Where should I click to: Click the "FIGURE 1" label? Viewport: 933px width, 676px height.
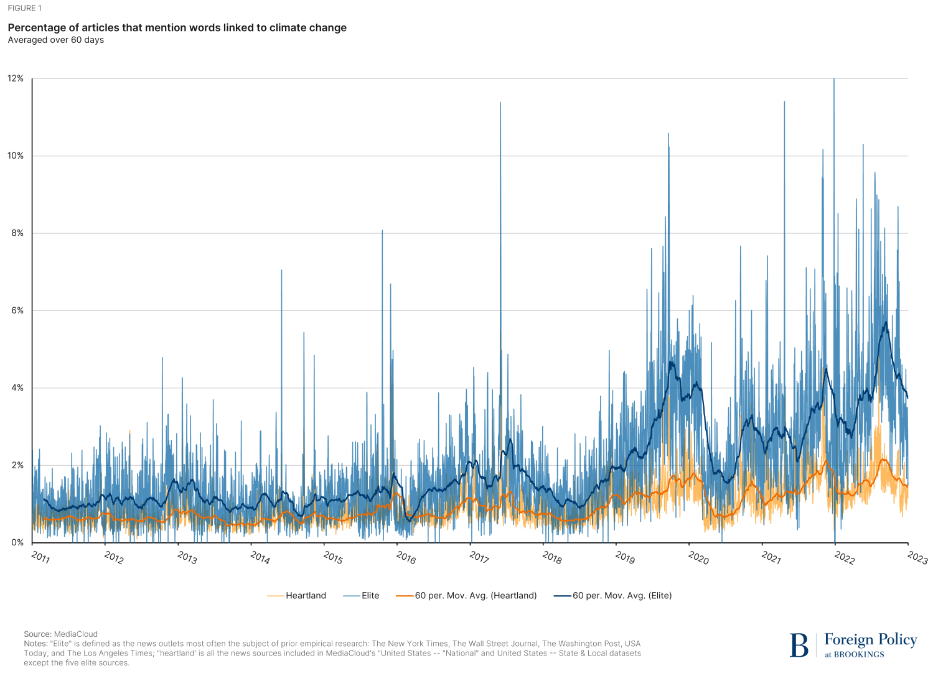(x=26, y=9)
